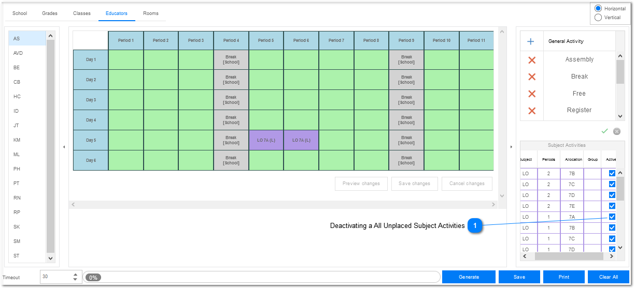The image size is (635, 289).
Task: Select educator PH in the list
Action: point(27,169)
